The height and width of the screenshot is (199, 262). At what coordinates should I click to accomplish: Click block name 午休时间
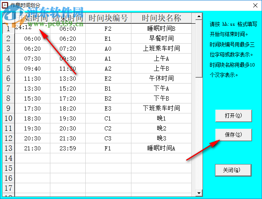[x=161, y=79]
